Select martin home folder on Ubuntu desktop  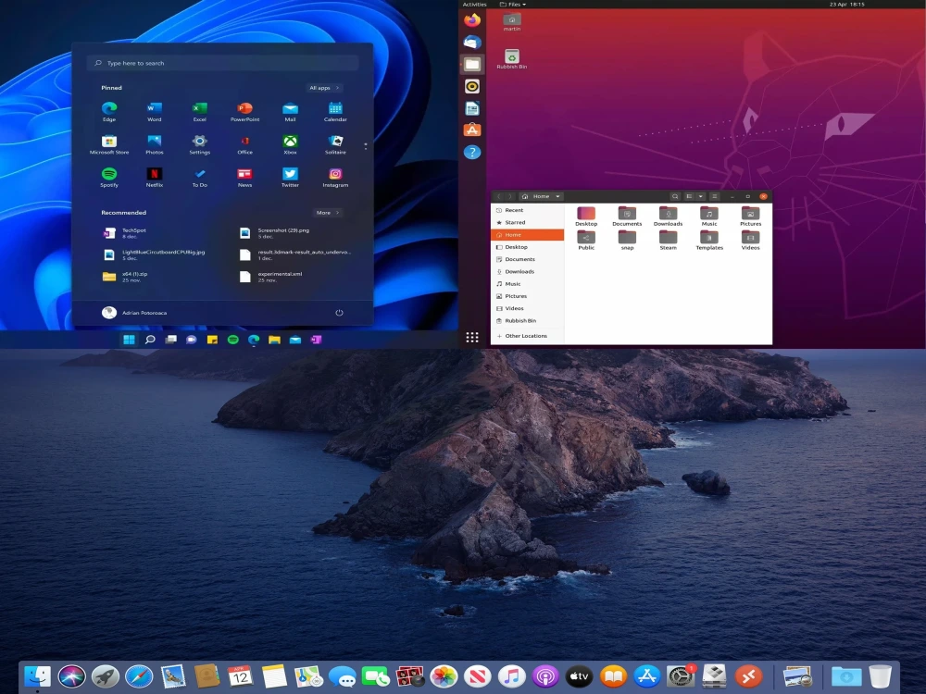(x=512, y=22)
